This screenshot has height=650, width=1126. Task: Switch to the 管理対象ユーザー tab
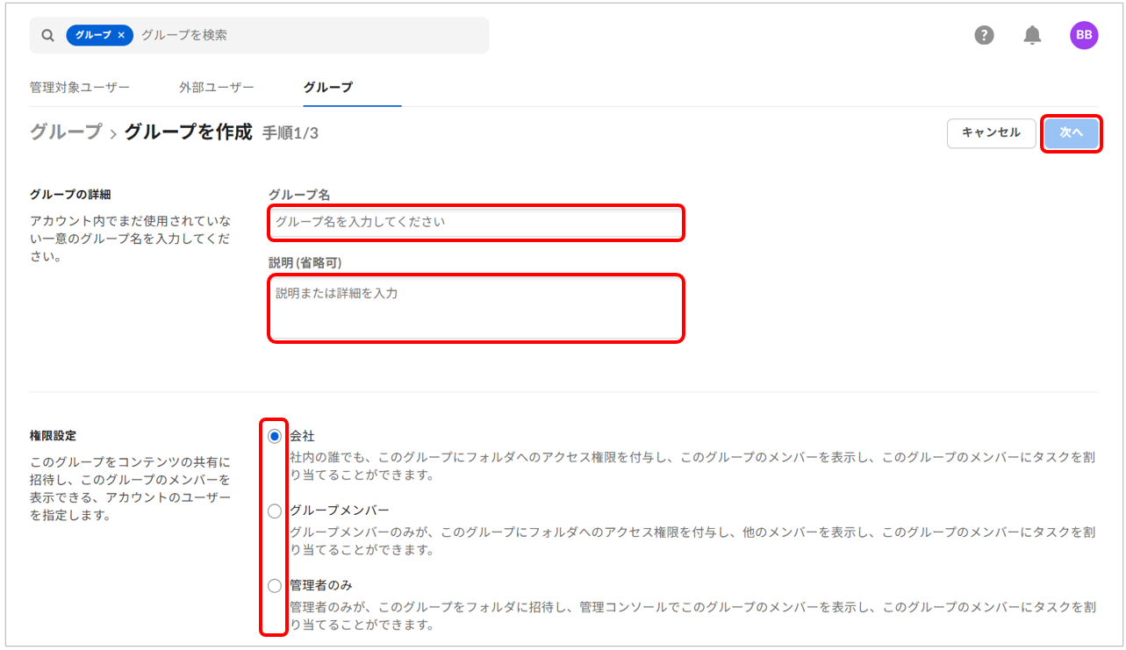80,87
